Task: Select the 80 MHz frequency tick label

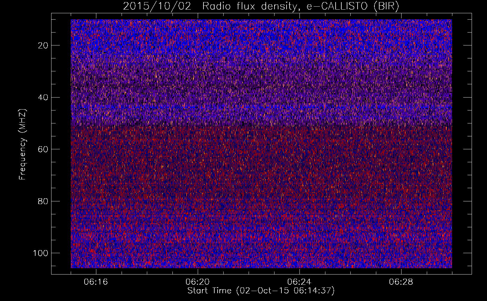Action: tap(43, 201)
